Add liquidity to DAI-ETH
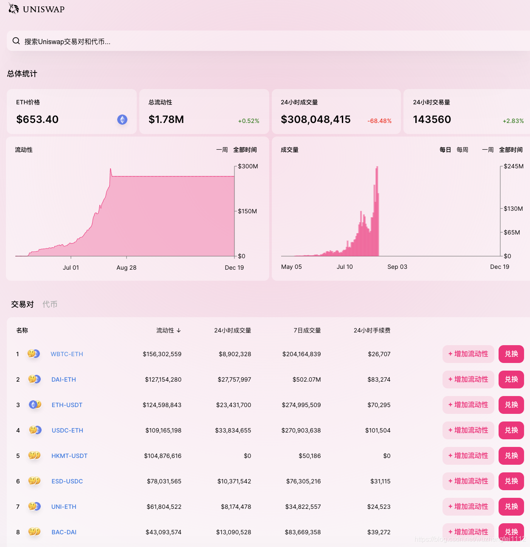 (468, 380)
